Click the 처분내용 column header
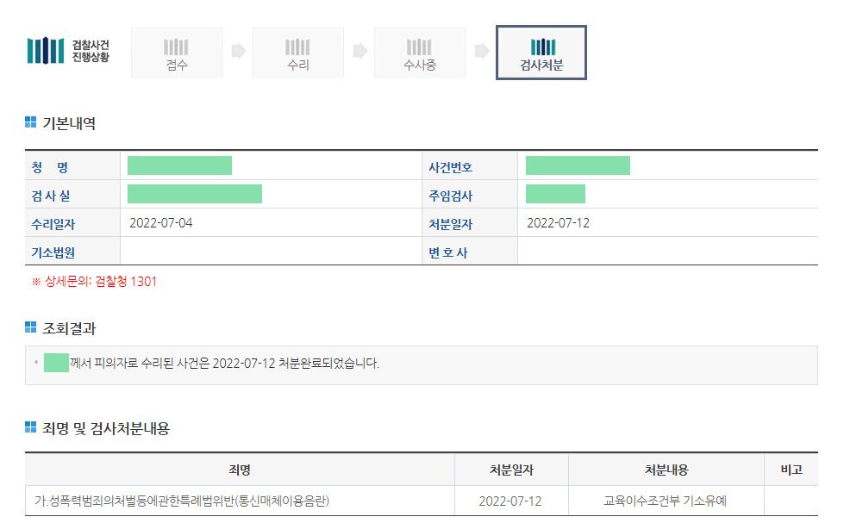844x523 pixels. point(666,470)
